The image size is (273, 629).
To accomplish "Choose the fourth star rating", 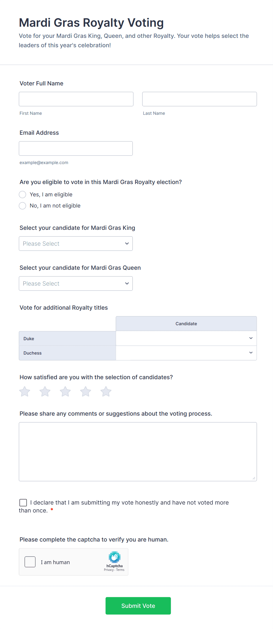I will point(86,392).
